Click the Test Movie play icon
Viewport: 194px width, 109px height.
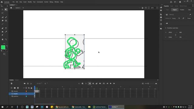180,2
